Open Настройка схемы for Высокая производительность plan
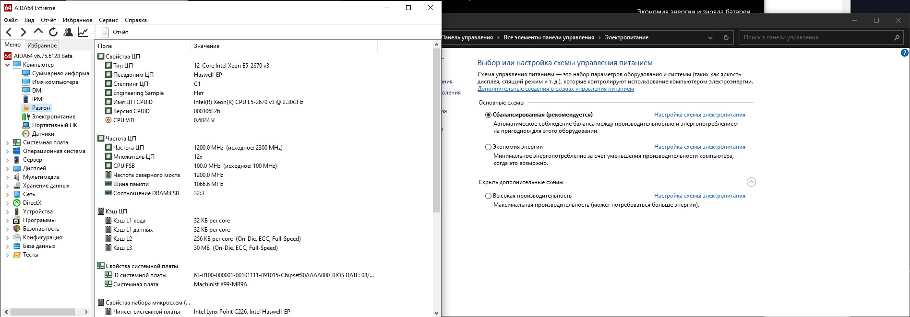This screenshot has height=317, width=910. (x=699, y=196)
